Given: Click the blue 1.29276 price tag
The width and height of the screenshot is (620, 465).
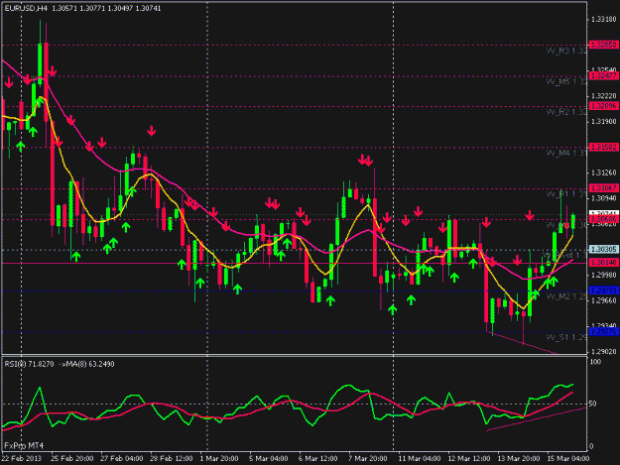Looking at the screenshot, I should (604, 331).
